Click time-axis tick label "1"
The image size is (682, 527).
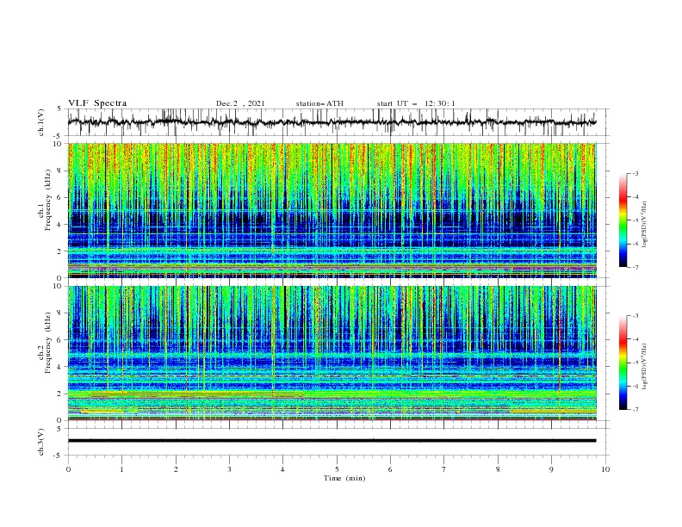point(121,469)
